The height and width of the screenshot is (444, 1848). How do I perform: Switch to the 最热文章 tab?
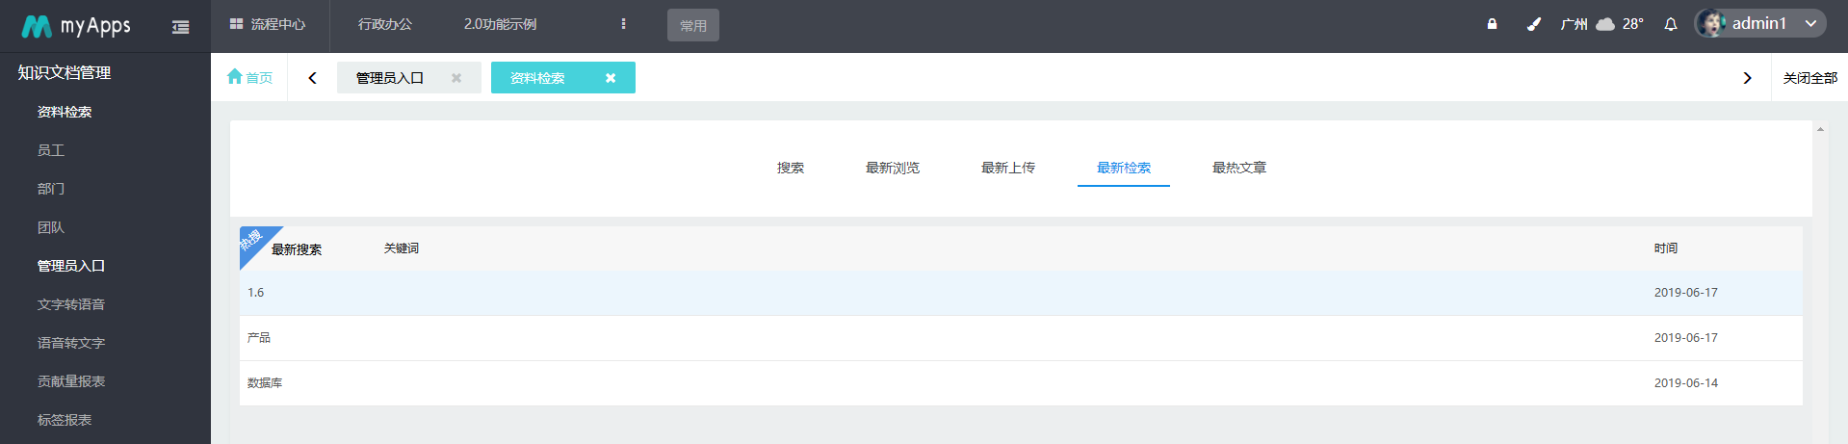coord(1239,168)
